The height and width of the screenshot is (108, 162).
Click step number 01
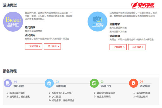[x=16, y=81]
